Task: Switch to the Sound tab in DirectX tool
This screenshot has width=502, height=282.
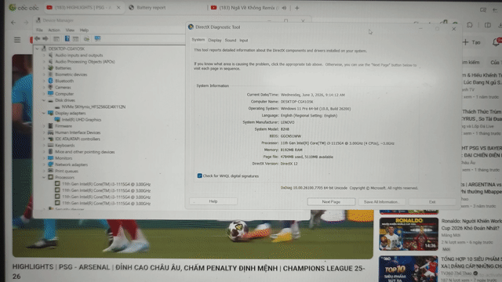Action: click(230, 40)
